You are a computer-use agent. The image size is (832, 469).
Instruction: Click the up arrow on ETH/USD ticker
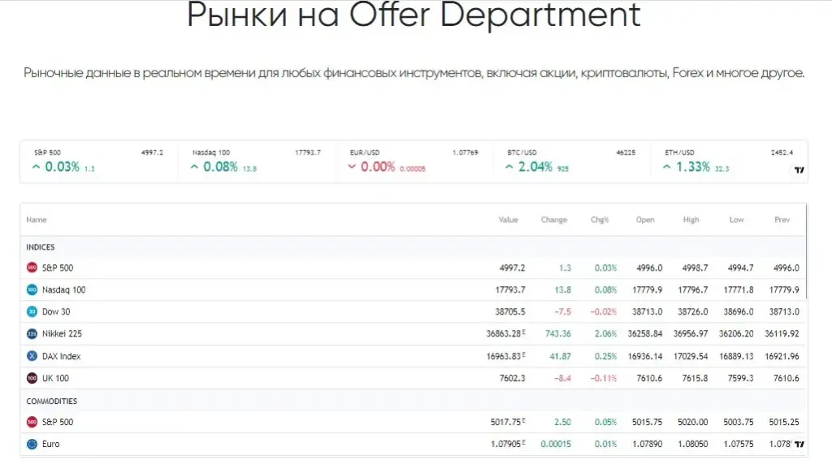tap(666, 167)
